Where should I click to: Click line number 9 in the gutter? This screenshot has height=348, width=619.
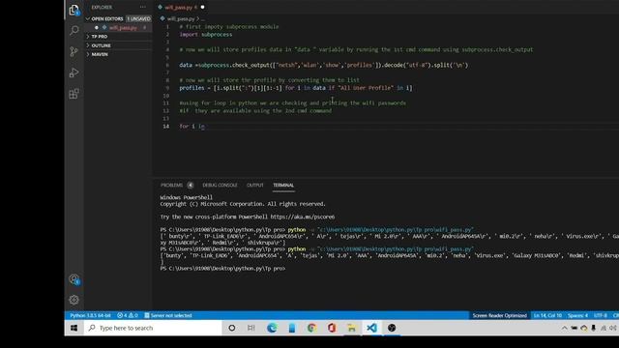(167, 88)
